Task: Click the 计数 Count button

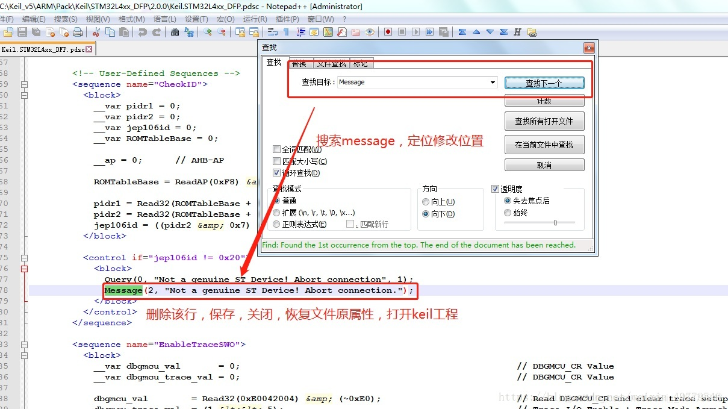Action: [544, 101]
